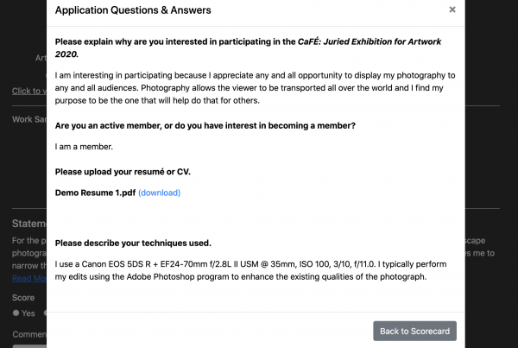
Task: Click the upload resumé or CV heading
Action: 123,172
